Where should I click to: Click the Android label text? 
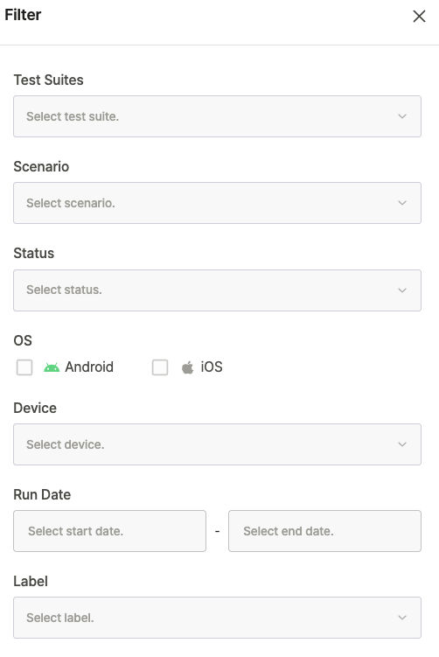point(89,367)
